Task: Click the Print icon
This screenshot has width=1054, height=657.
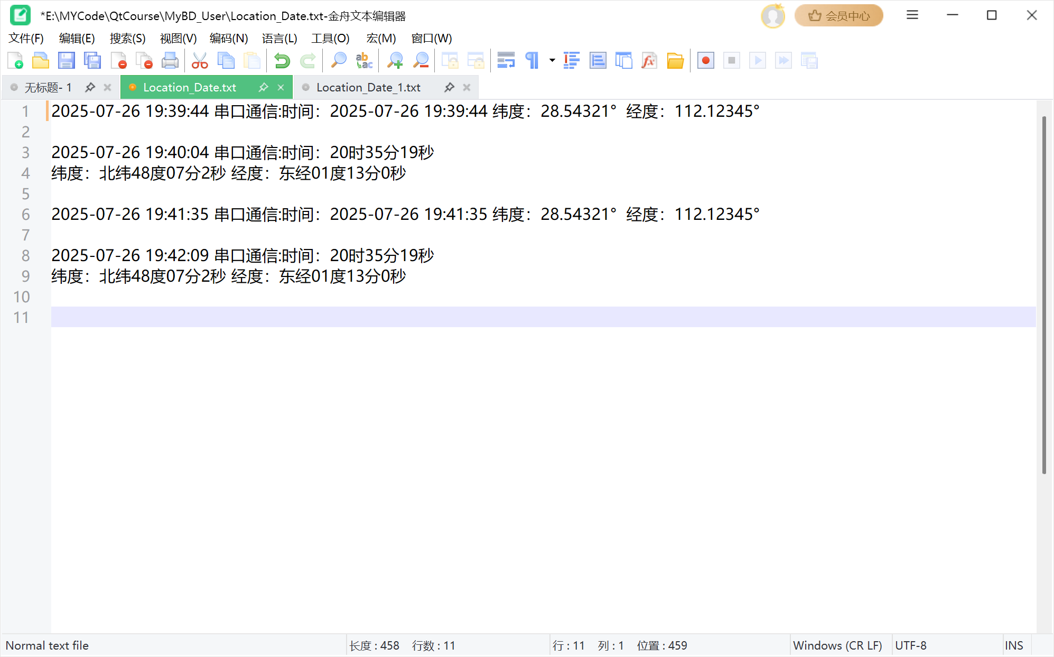Action: (x=170, y=61)
